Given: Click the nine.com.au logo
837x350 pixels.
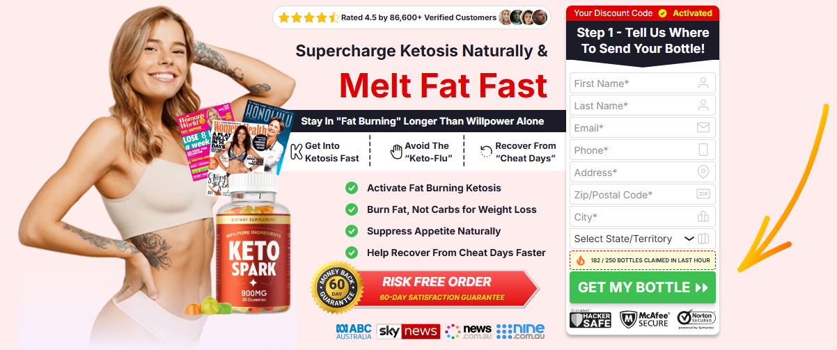Looking at the screenshot, I should (x=520, y=331).
